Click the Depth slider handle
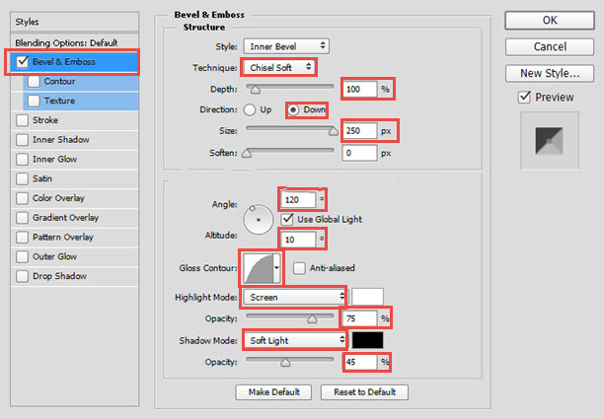The width and height of the screenshot is (604, 419). coord(255,90)
